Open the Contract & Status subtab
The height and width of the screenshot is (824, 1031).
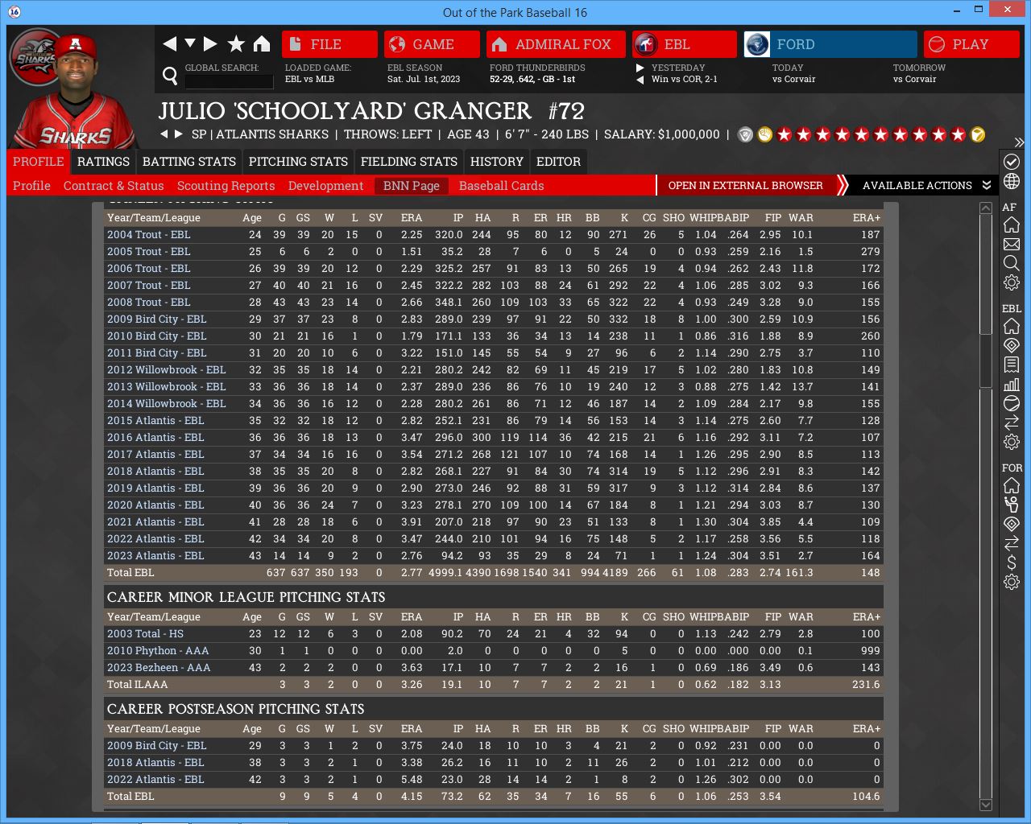[x=114, y=186]
